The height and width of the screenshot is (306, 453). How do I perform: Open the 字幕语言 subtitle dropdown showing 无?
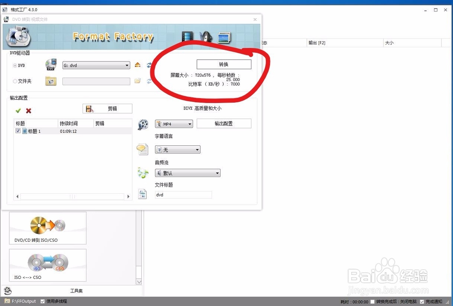pyautogui.click(x=178, y=149)
